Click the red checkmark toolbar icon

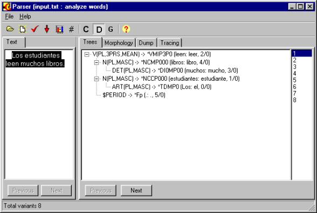point(35,29)
